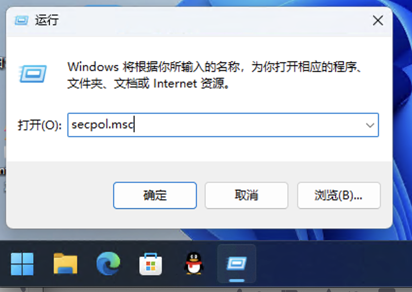The width and height of the screenshot is (412, 292).
Task: Launch File Explorer from the taskbar
Action: (65, 264)
